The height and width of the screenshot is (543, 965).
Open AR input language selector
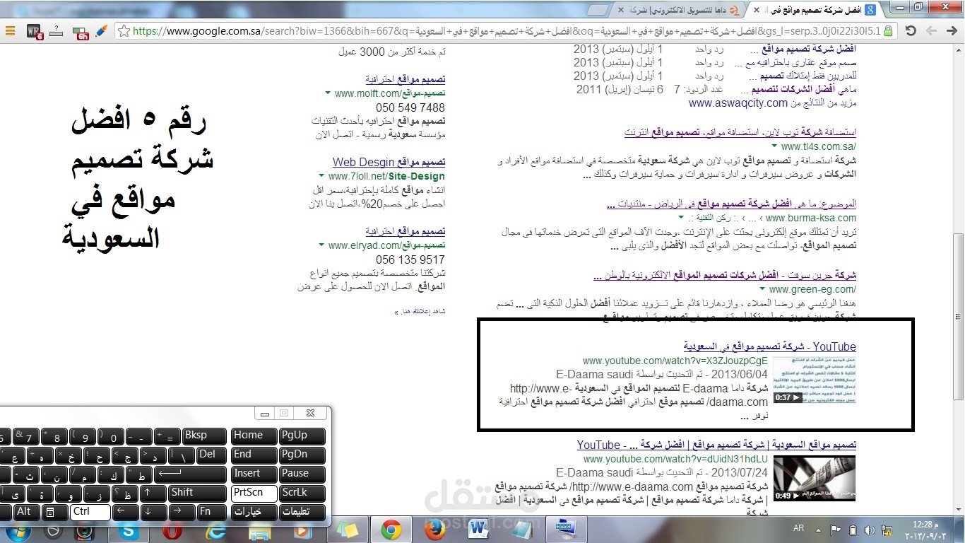(799, 529)
